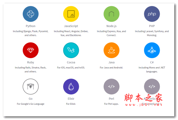
Task: Choose the purple PHP logo icon
Action: tap(152, 14)
